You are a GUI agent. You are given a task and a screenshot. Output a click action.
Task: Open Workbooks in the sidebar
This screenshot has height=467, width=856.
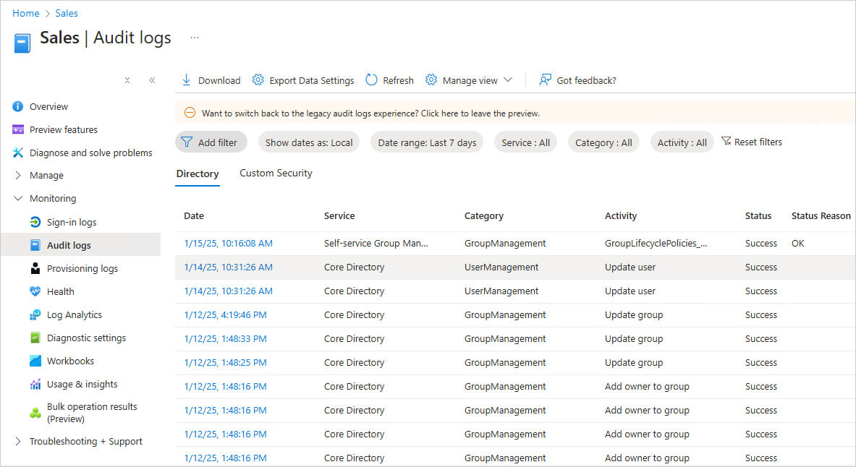(x=70, y=361)
